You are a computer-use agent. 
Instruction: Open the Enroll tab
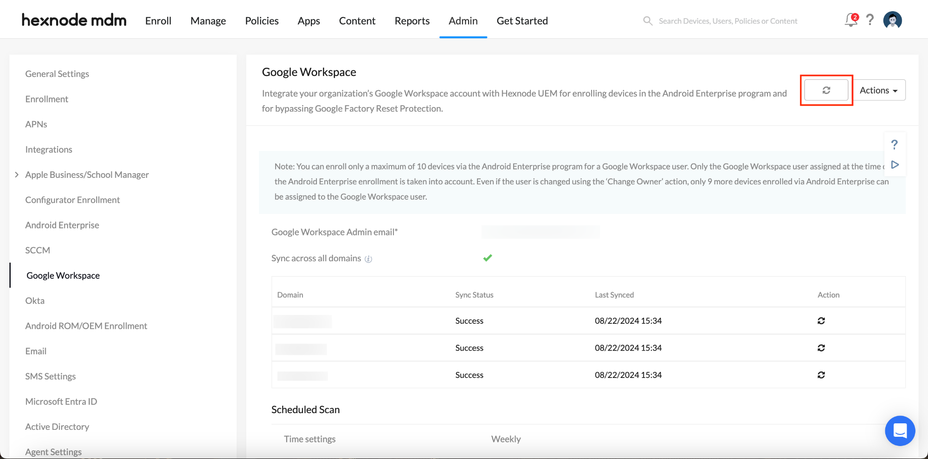[x=158, y=21]
